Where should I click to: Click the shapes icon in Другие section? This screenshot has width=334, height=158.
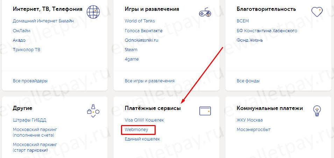(x=93, y=111)
